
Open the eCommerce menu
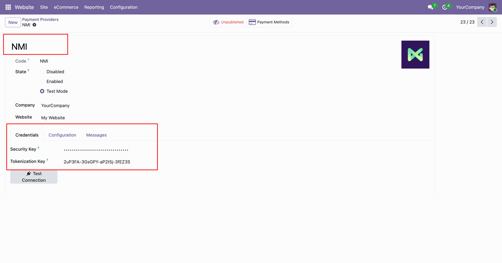pos(66,7)
